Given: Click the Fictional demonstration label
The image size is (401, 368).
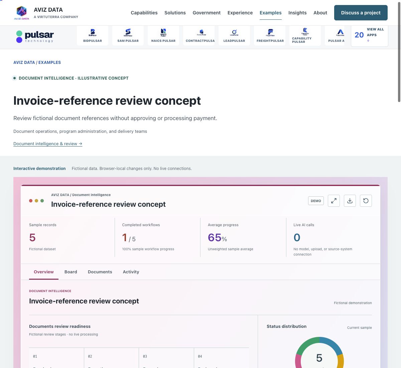Looking at the screenshot, I should point(353,303).
